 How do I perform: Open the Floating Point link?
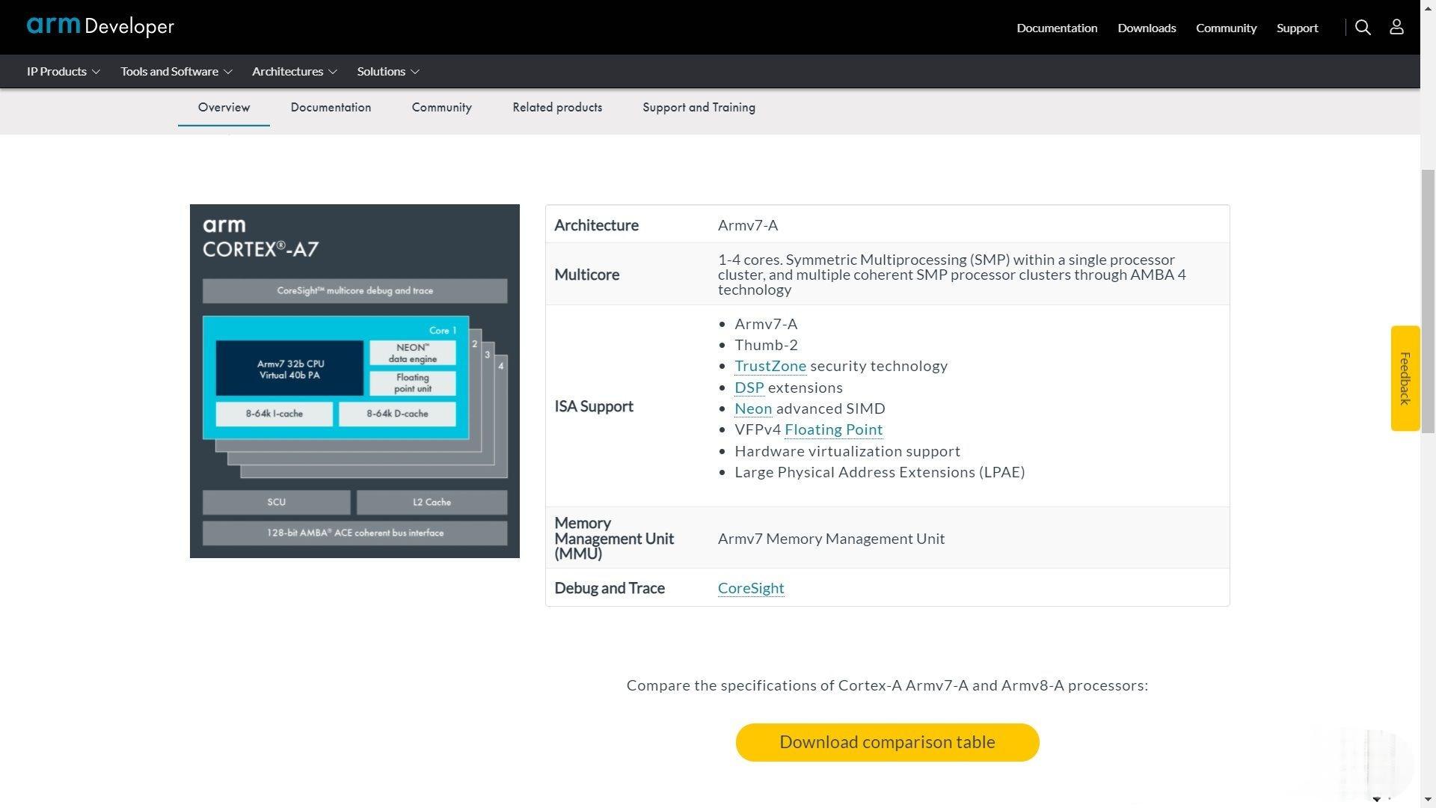833,429
